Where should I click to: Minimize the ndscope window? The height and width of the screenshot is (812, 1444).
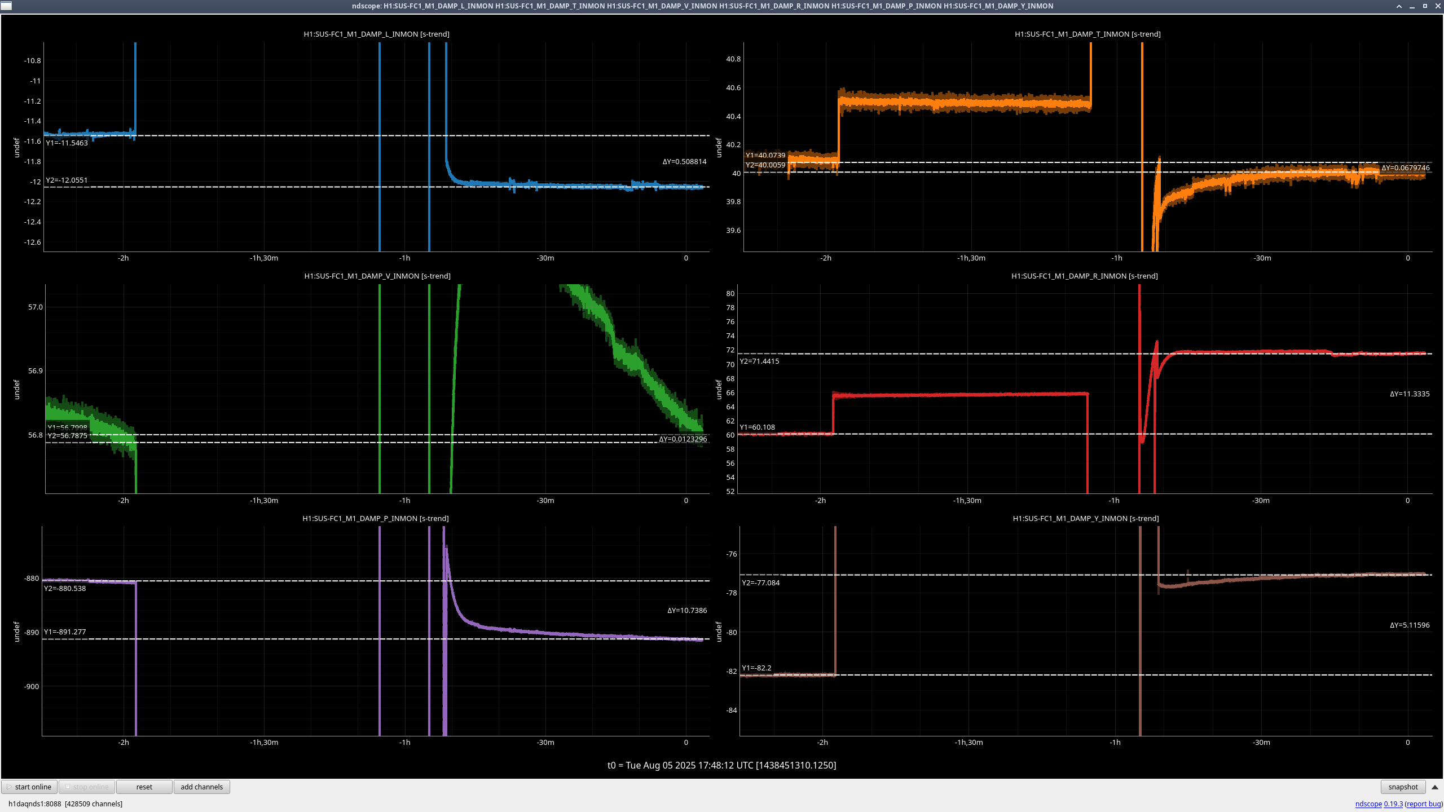[x=1412, y=6]
